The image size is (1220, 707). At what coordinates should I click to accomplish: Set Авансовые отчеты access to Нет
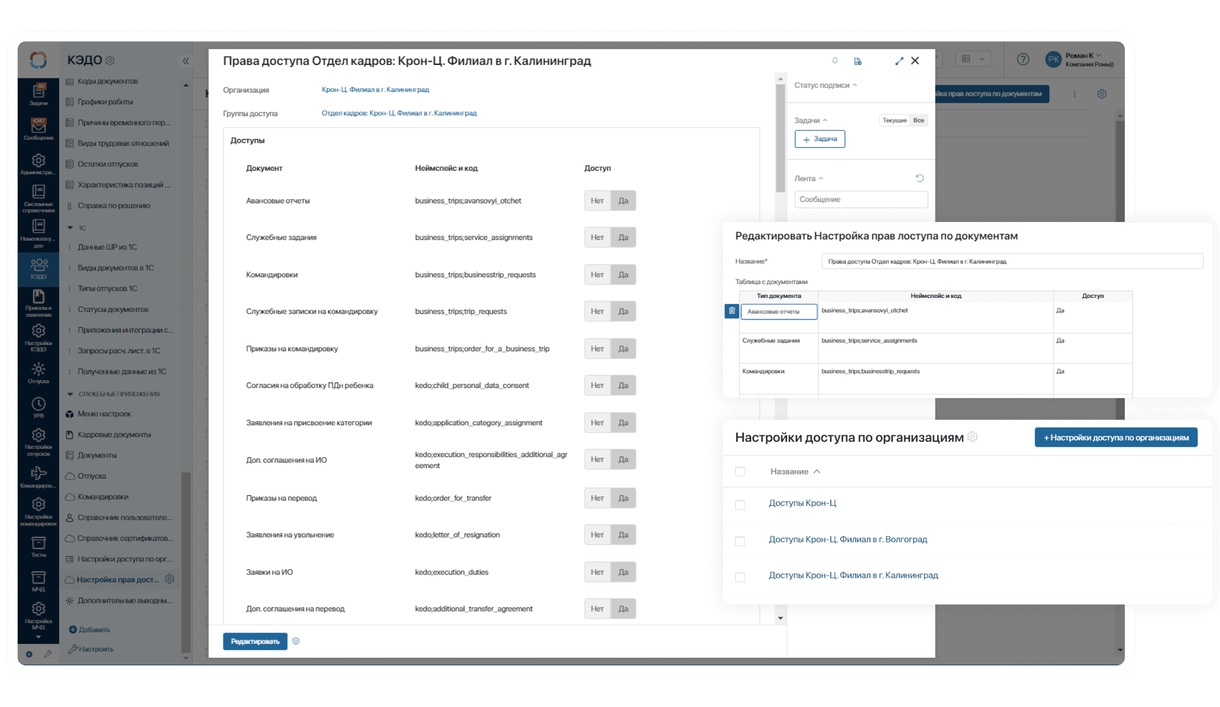597,201
